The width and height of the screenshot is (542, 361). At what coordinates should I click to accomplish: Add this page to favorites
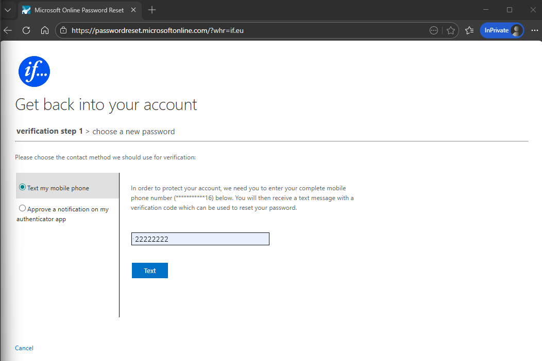click(x=451, y=30)
